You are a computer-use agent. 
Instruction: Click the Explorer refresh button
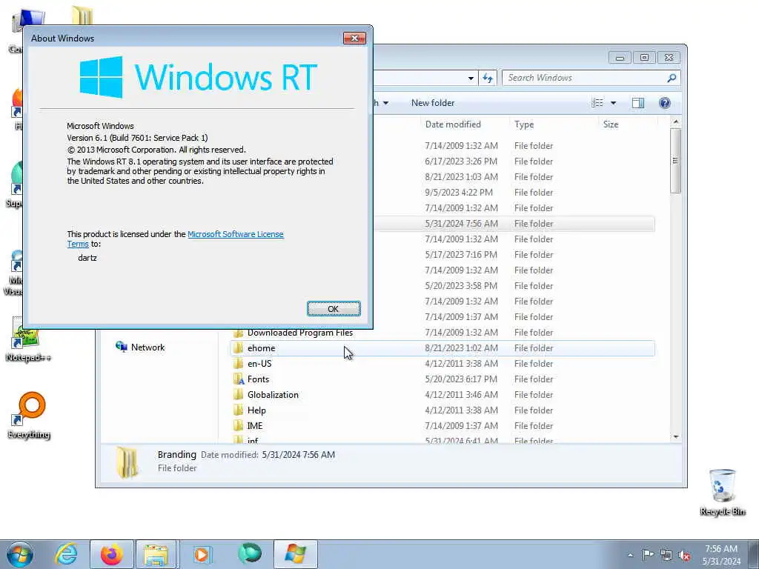coord(488,78)
